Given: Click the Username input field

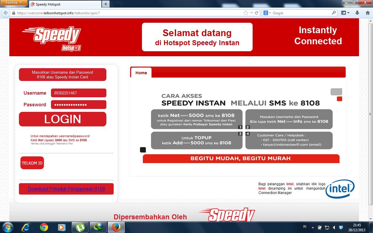Looking at the screenshot, I should pyautogui.click(x=79, y=93).
